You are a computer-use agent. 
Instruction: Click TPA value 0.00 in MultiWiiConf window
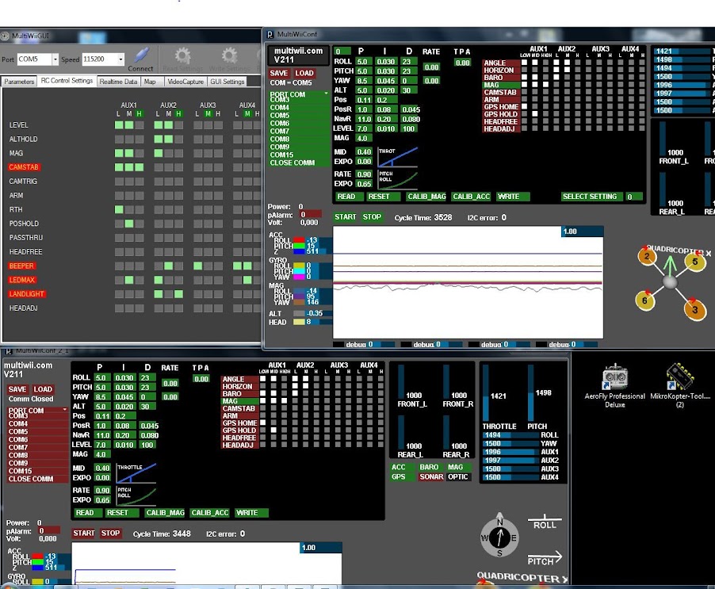462,63
